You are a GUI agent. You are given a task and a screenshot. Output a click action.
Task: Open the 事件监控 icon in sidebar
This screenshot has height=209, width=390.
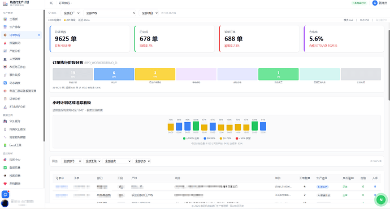(5, 75)
